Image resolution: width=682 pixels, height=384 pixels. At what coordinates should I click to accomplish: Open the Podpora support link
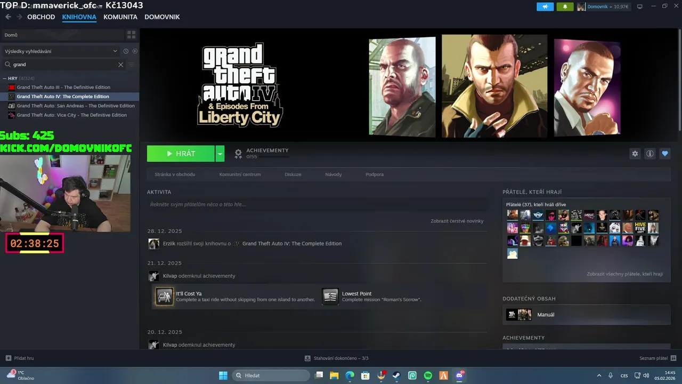pos(375,174)
